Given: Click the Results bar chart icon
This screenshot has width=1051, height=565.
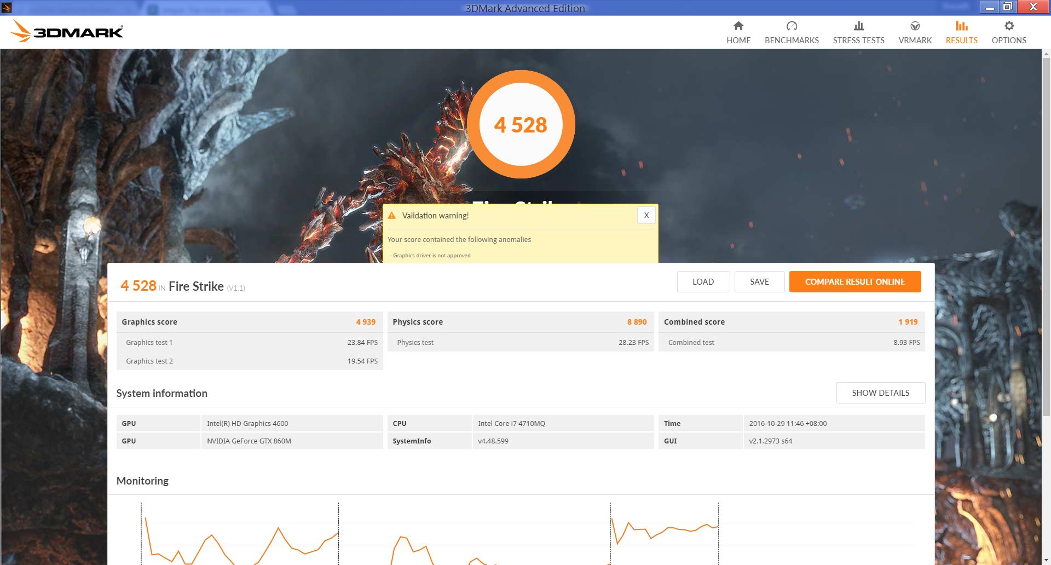Looking at the screenshot, I should (961, 26).
